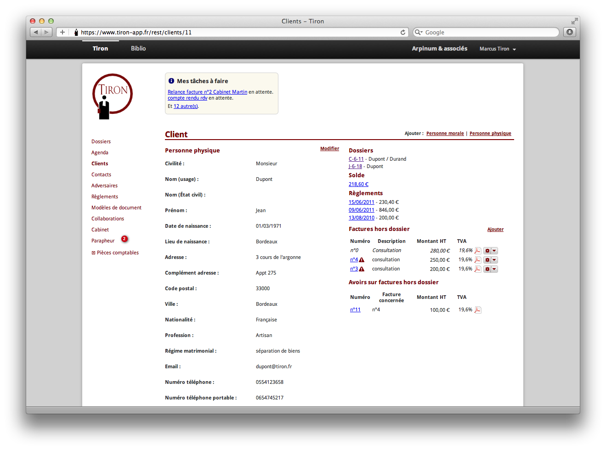Viewport: 606px width, 450px height.
Task: Click warning icon next to invoice n°4
Action: click(362, 260)
